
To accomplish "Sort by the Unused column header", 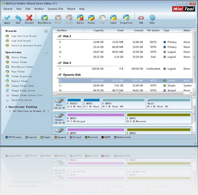I will point(134,30).
